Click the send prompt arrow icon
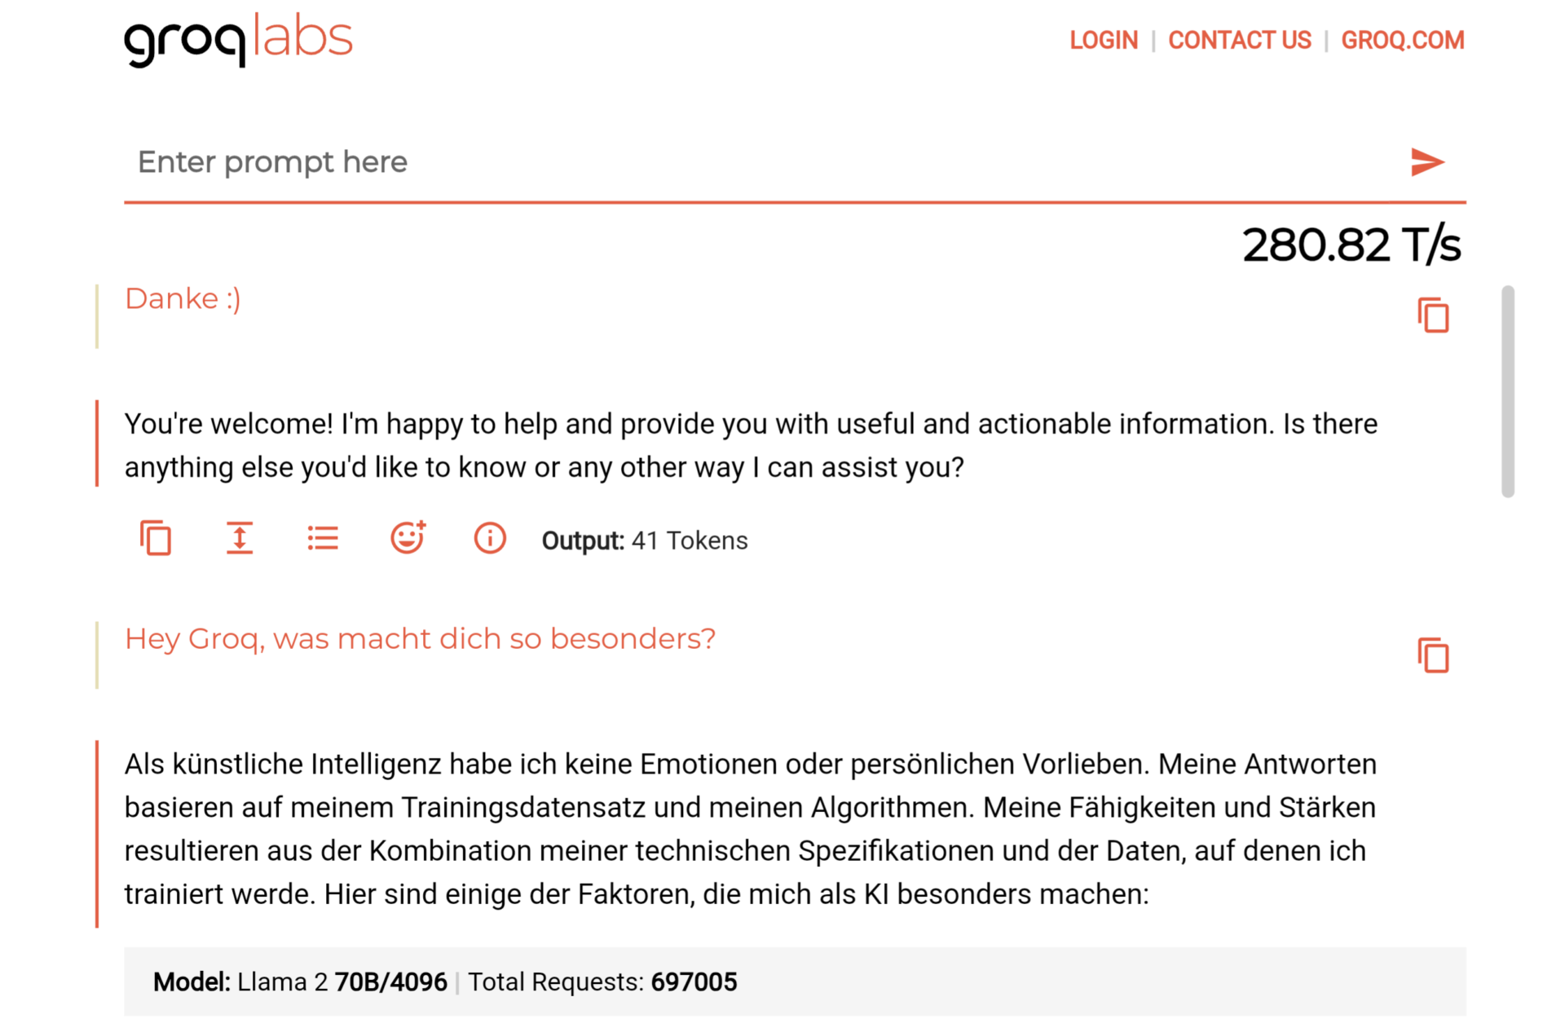The height and width of the screenshot is (1028, 1565). (x=1426, y=162)
